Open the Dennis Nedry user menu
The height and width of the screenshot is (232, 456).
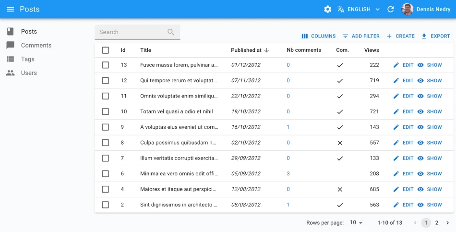pyautogui.click(x=426, y=9)
